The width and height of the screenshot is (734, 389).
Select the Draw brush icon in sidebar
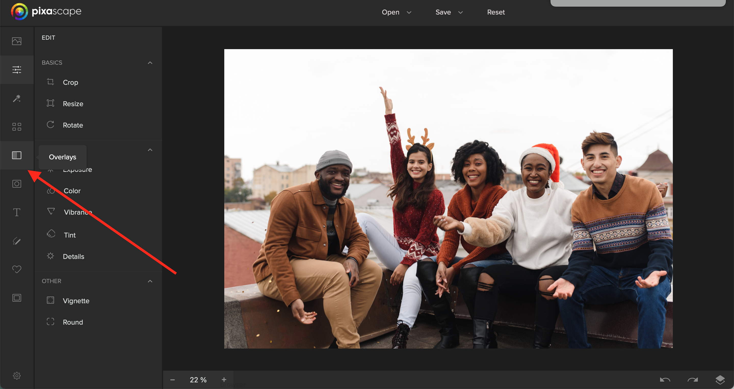[x=17, y=241]
